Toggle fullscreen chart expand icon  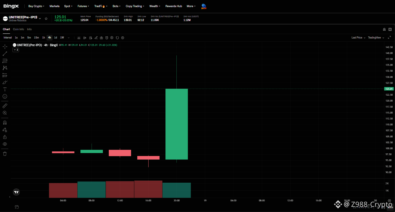389,38
